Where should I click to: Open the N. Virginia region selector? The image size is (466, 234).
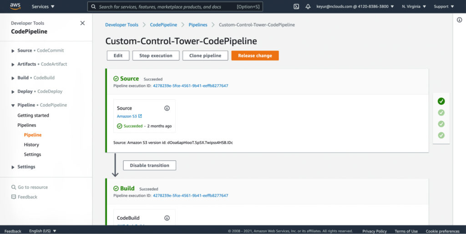[x=414, y=6]
